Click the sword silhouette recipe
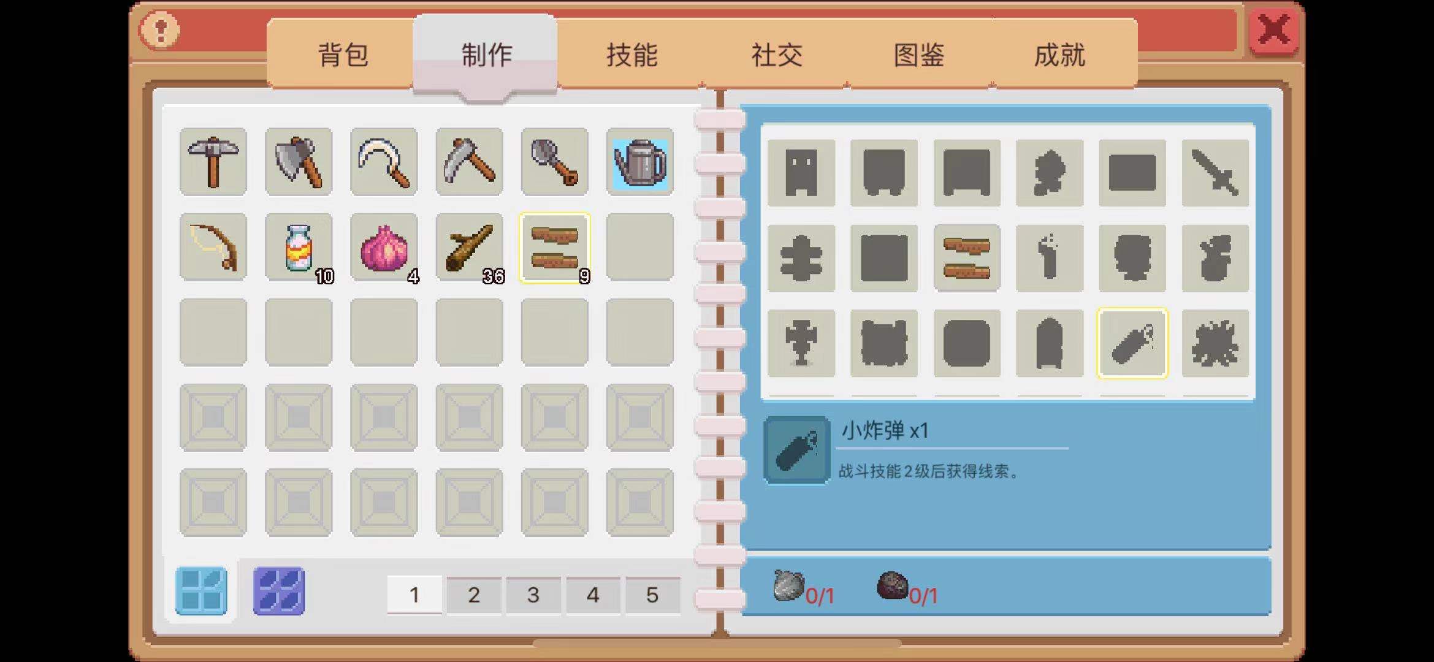Viewport: 1434px width, 662px height. click(1215, 173)
